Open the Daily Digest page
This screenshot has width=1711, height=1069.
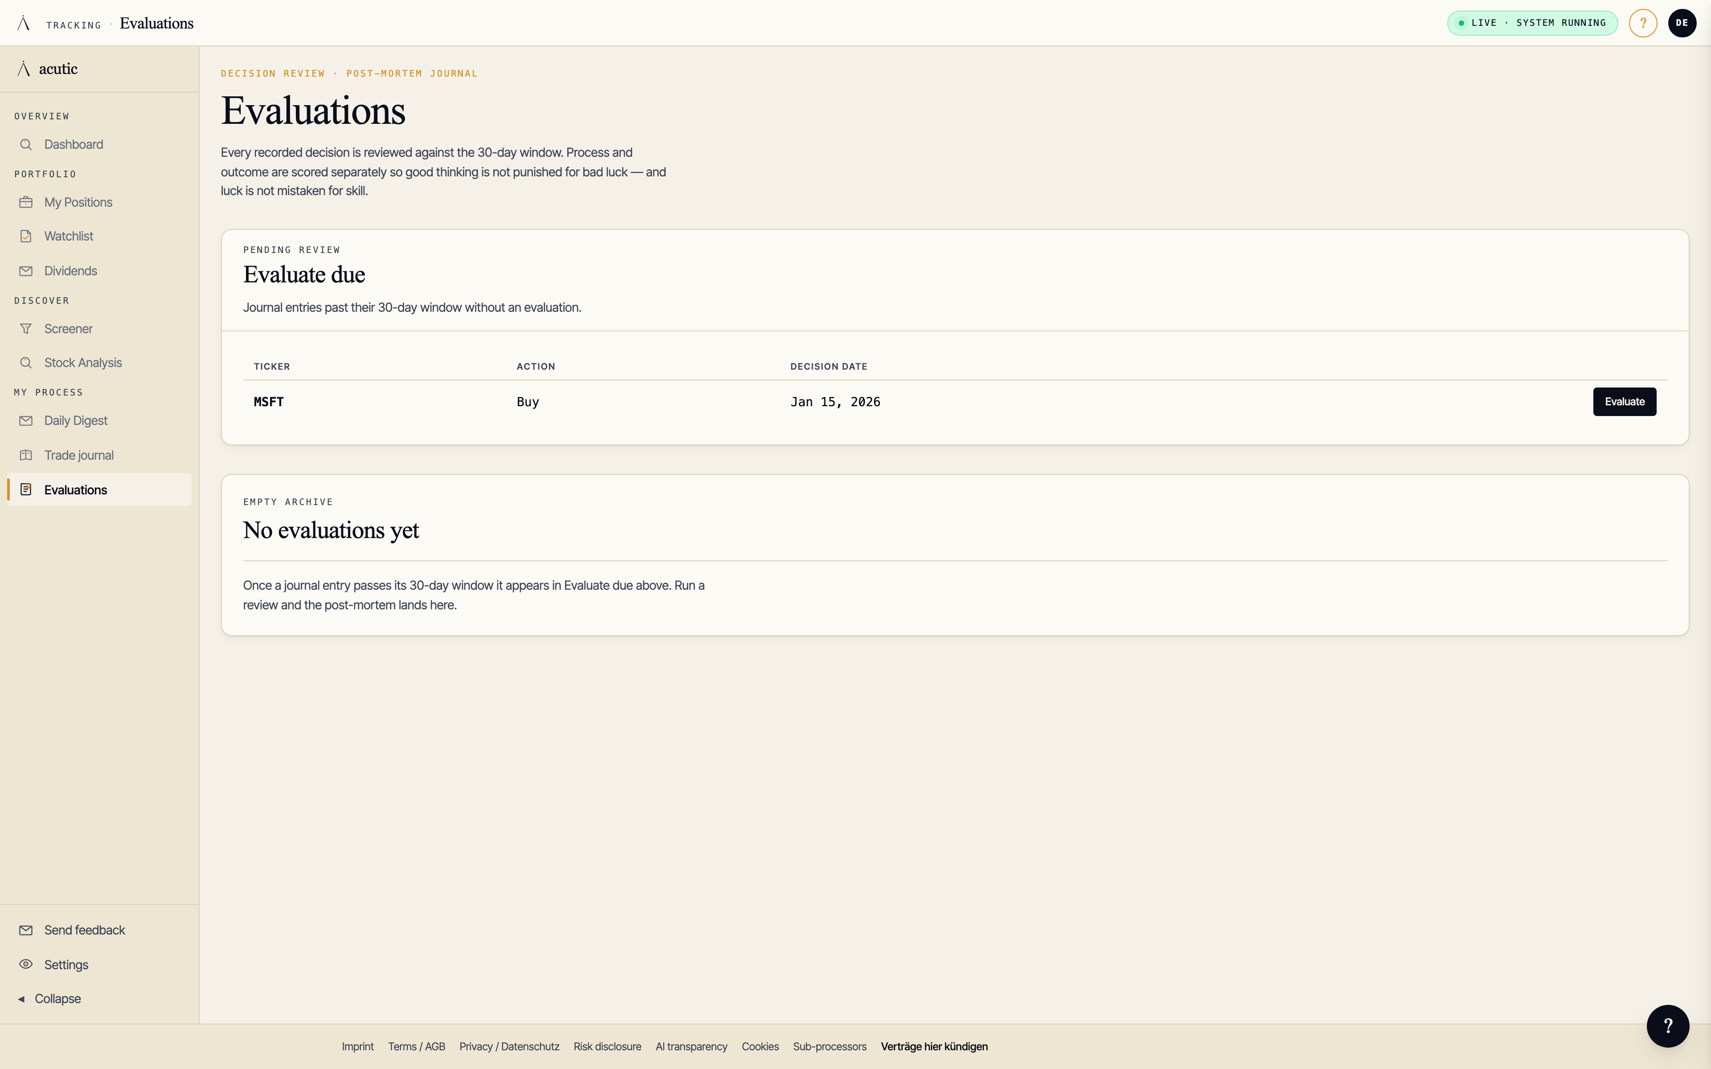point(99,420)
